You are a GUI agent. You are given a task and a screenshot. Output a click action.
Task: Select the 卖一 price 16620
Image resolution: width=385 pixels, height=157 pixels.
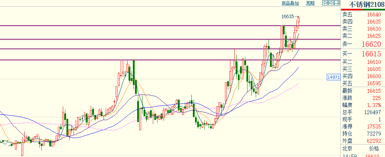(371, 44)
